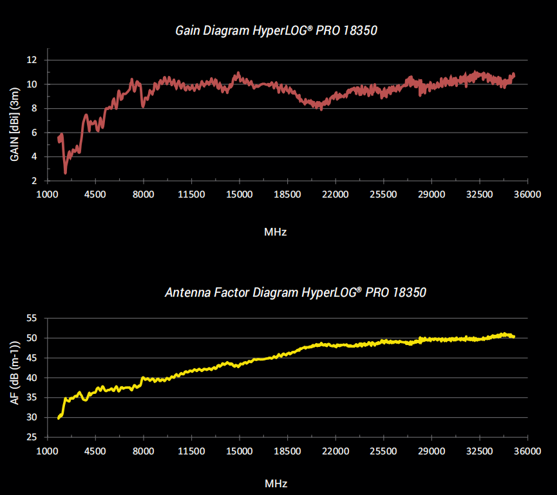Click the '4' tick on the gain y-axis
Image resolution: width=557 pixels, height=495 pixels.
point(35,156)
